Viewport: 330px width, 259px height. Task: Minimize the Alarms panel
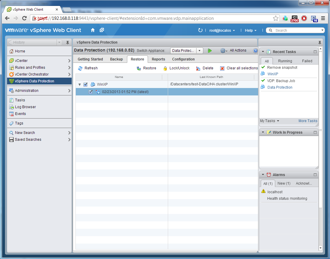315,175
